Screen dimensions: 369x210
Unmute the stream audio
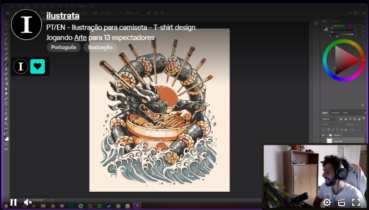[28, 202]
